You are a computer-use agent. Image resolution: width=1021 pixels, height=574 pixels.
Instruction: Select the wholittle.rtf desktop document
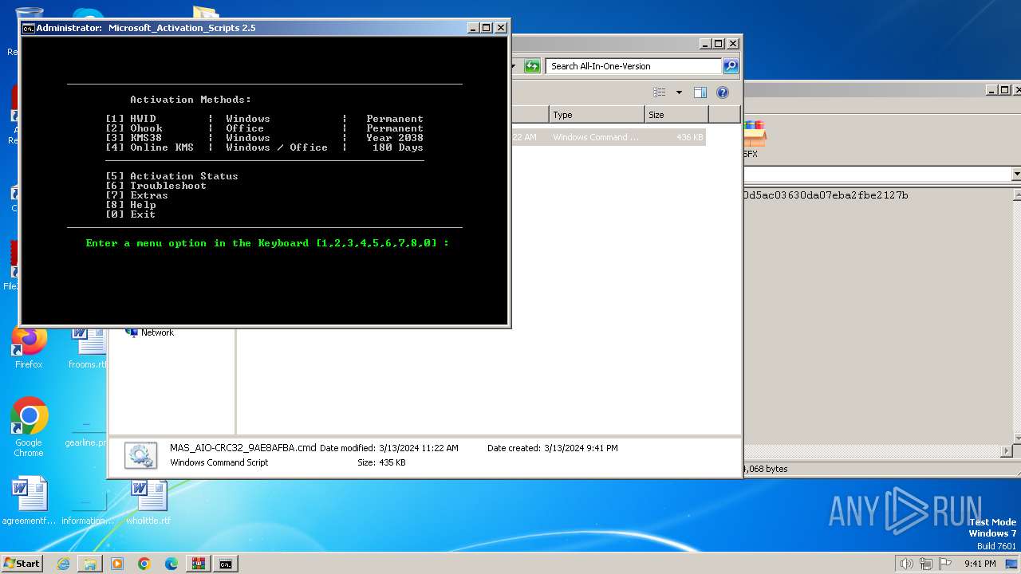(148, 502)
